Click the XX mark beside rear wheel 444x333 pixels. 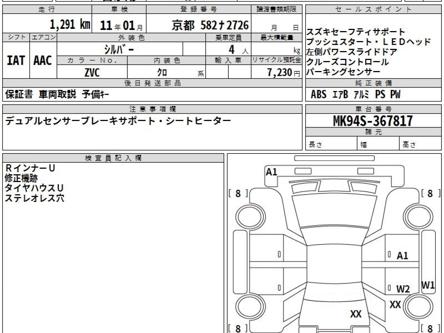(396, 305)
